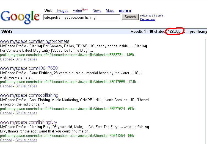Screen dimensions: 207x144
Task: Open the Images search tab
Action: pyautogui.click(x=62, y=11)
